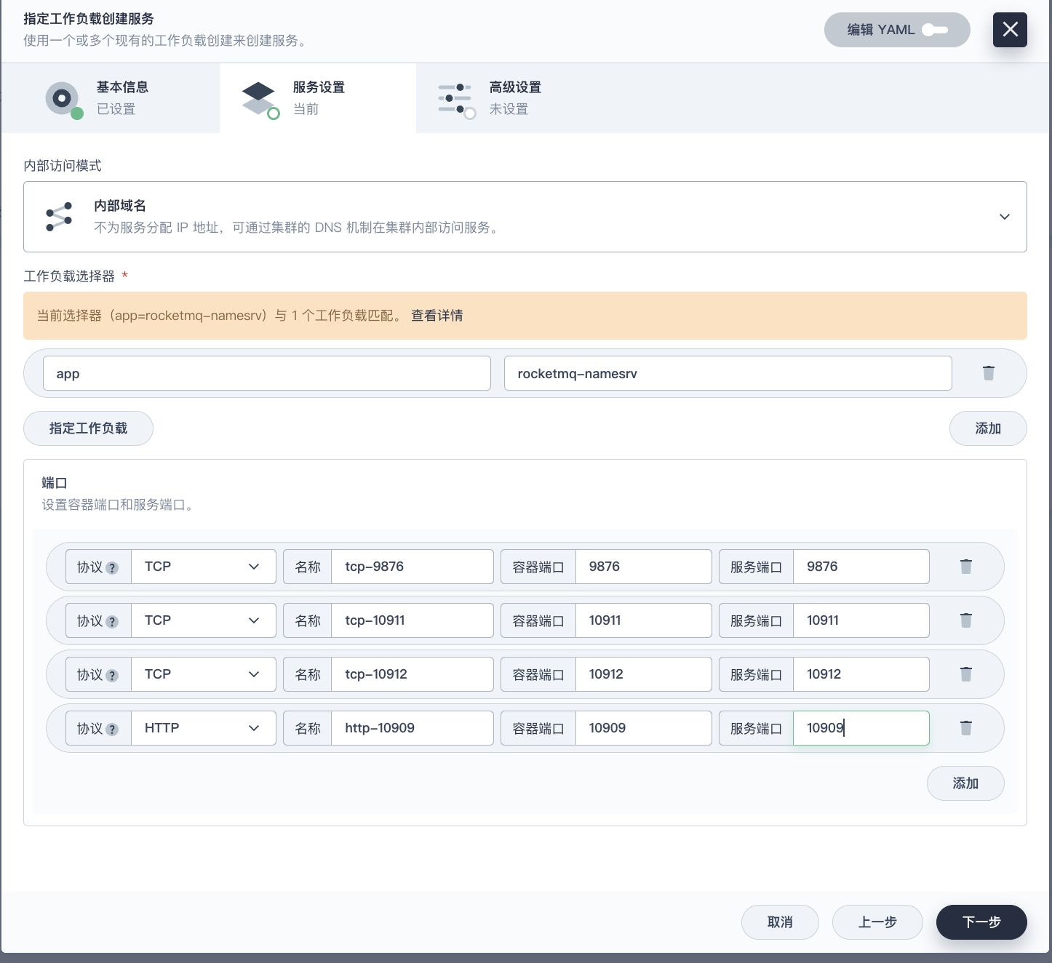The image size is (1052, 963).
Task: Edit service port 10911 field
Action: coord(861,620)
